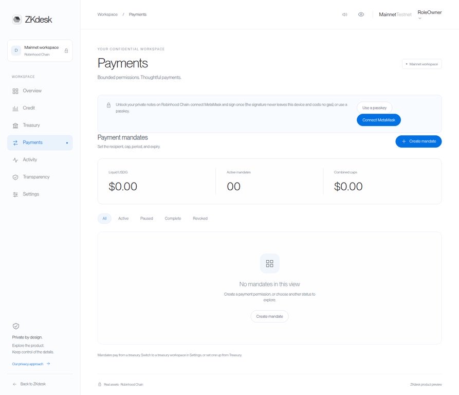
Task: Open Settings in sidebar
Action: pos(40,194)
